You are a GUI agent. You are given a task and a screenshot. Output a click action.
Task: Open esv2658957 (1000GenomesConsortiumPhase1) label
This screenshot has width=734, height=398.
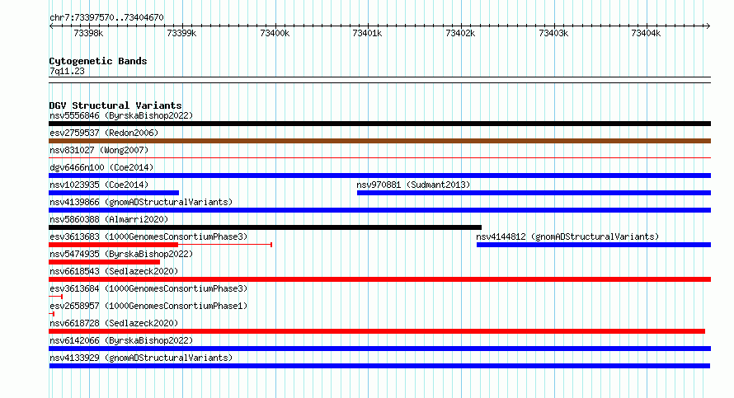coord(148,306)
